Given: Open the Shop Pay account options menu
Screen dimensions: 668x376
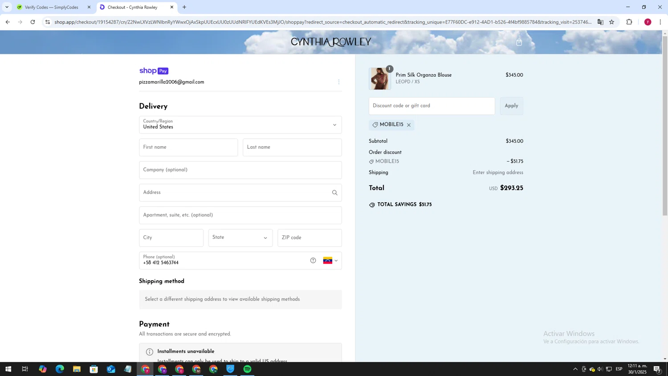Looking at the screenshot, I should [339, 82].
